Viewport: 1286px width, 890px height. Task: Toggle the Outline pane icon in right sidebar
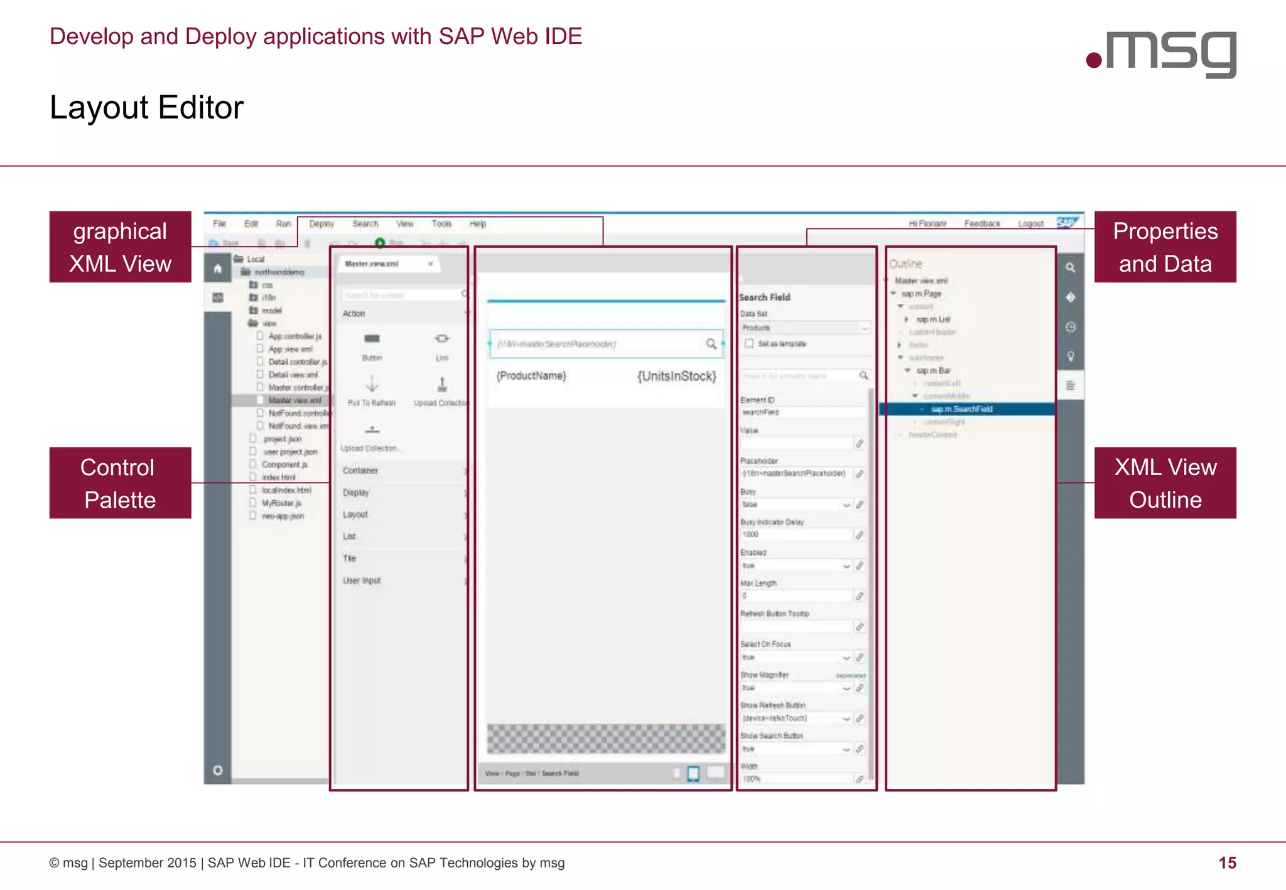click(1071, 385)
